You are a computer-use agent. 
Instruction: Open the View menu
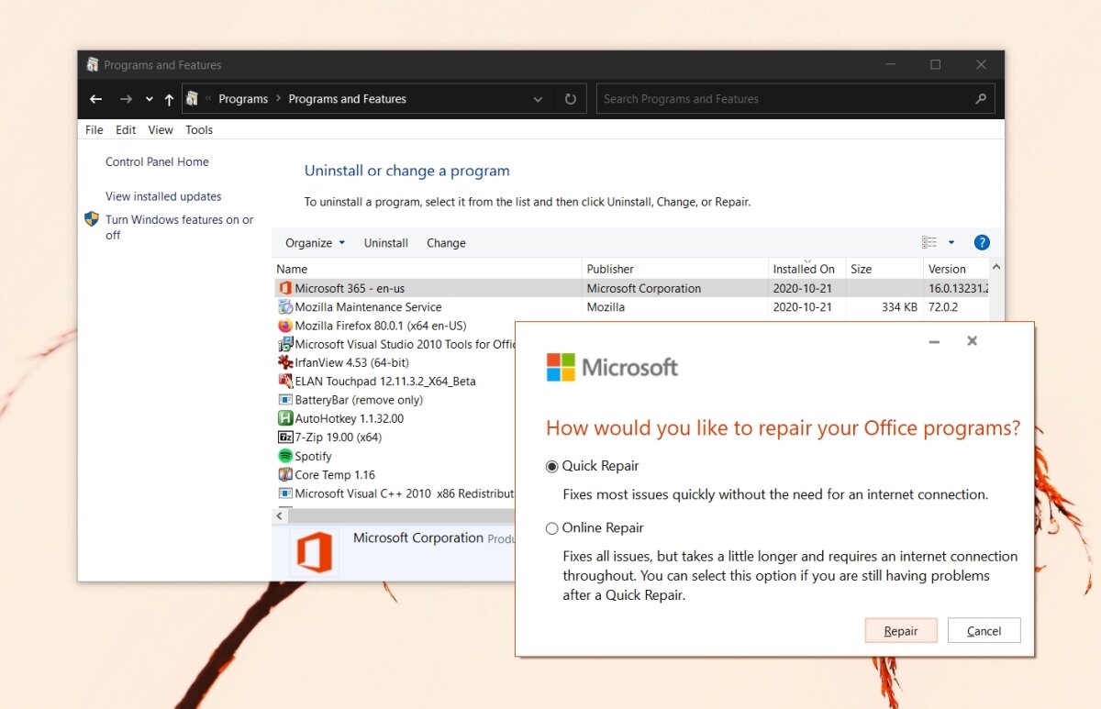pos(161,129)
